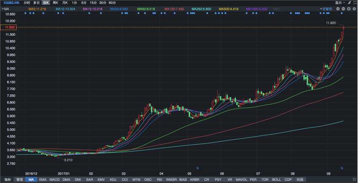Select the DMA indicator

click(66, 180)
